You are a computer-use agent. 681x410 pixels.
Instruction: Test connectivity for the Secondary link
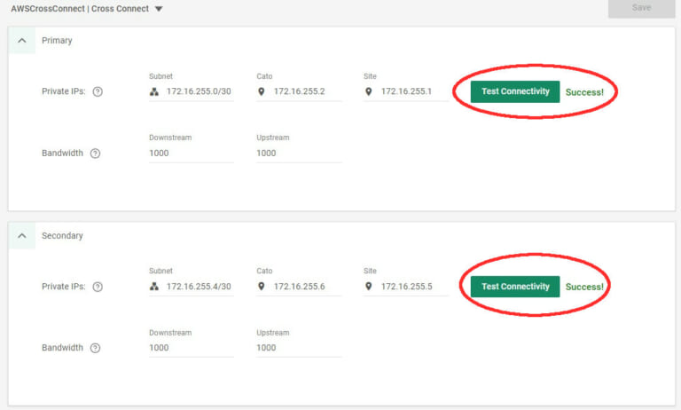[515, 287]
